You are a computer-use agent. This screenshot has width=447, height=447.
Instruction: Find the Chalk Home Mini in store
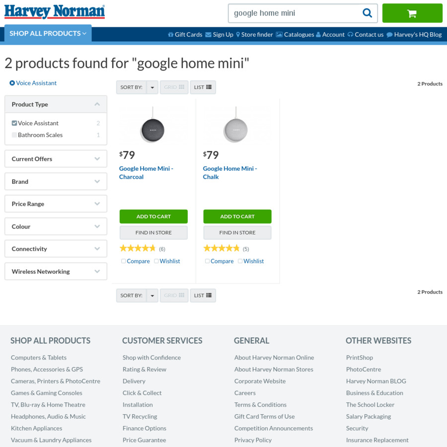[x=237, y=232]
